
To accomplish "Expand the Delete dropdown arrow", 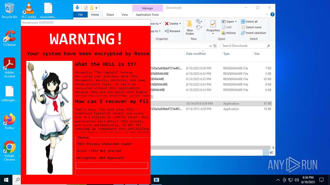I will (x=180, y=24).
